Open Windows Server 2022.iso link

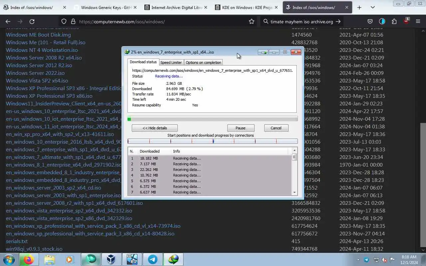(x=35, y=73)
